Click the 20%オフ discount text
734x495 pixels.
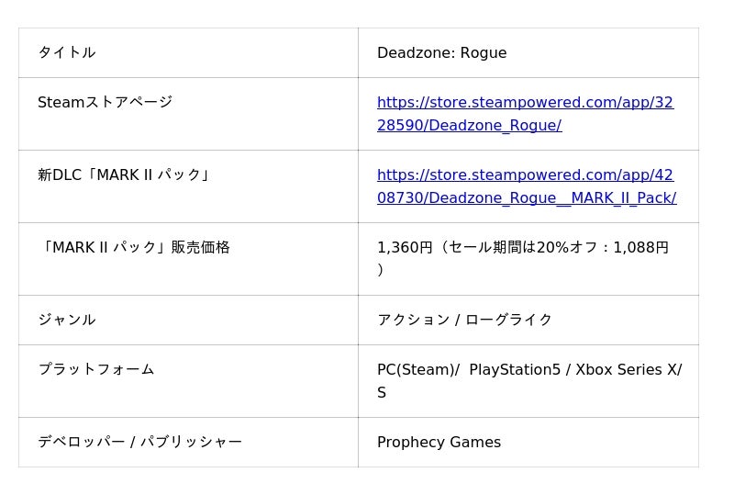(x=564, y=248)
